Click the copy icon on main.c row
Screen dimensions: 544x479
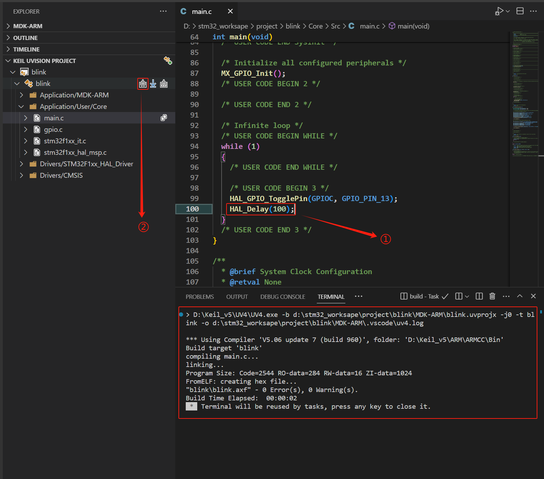pos(164,118)
